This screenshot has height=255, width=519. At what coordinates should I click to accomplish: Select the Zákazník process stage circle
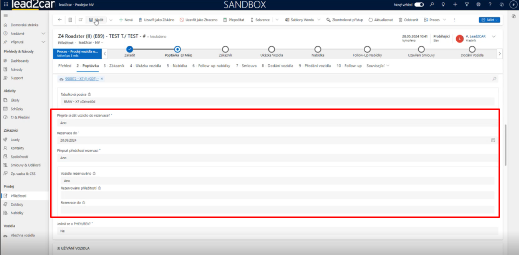(225, 49)
